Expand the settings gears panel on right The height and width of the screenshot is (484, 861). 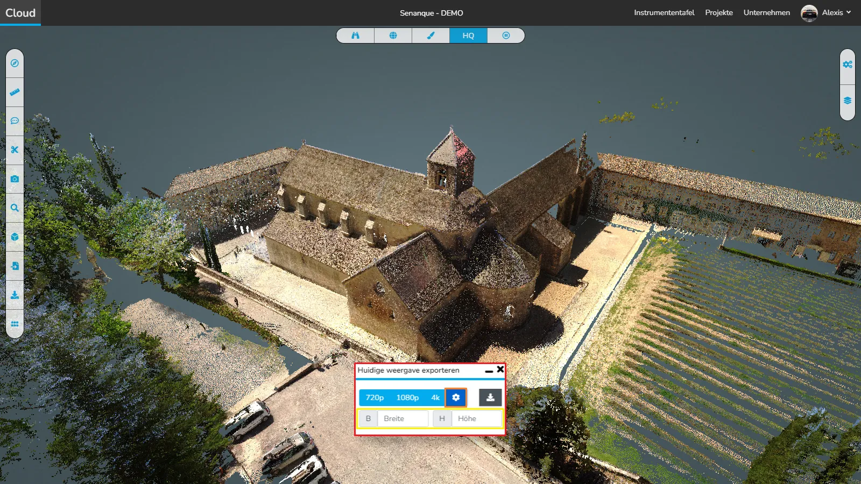point(848,65)
